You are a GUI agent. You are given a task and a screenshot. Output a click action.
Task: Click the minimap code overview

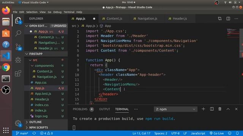coord(233,33)
